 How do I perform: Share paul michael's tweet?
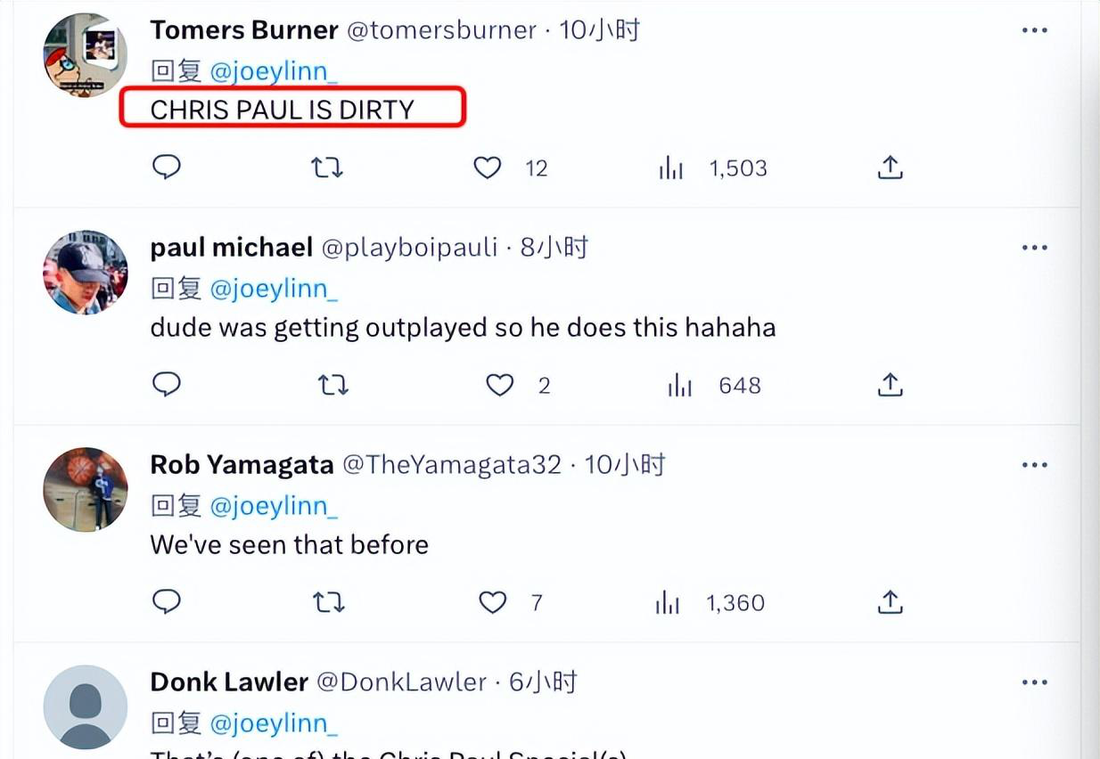click(891, 385)
